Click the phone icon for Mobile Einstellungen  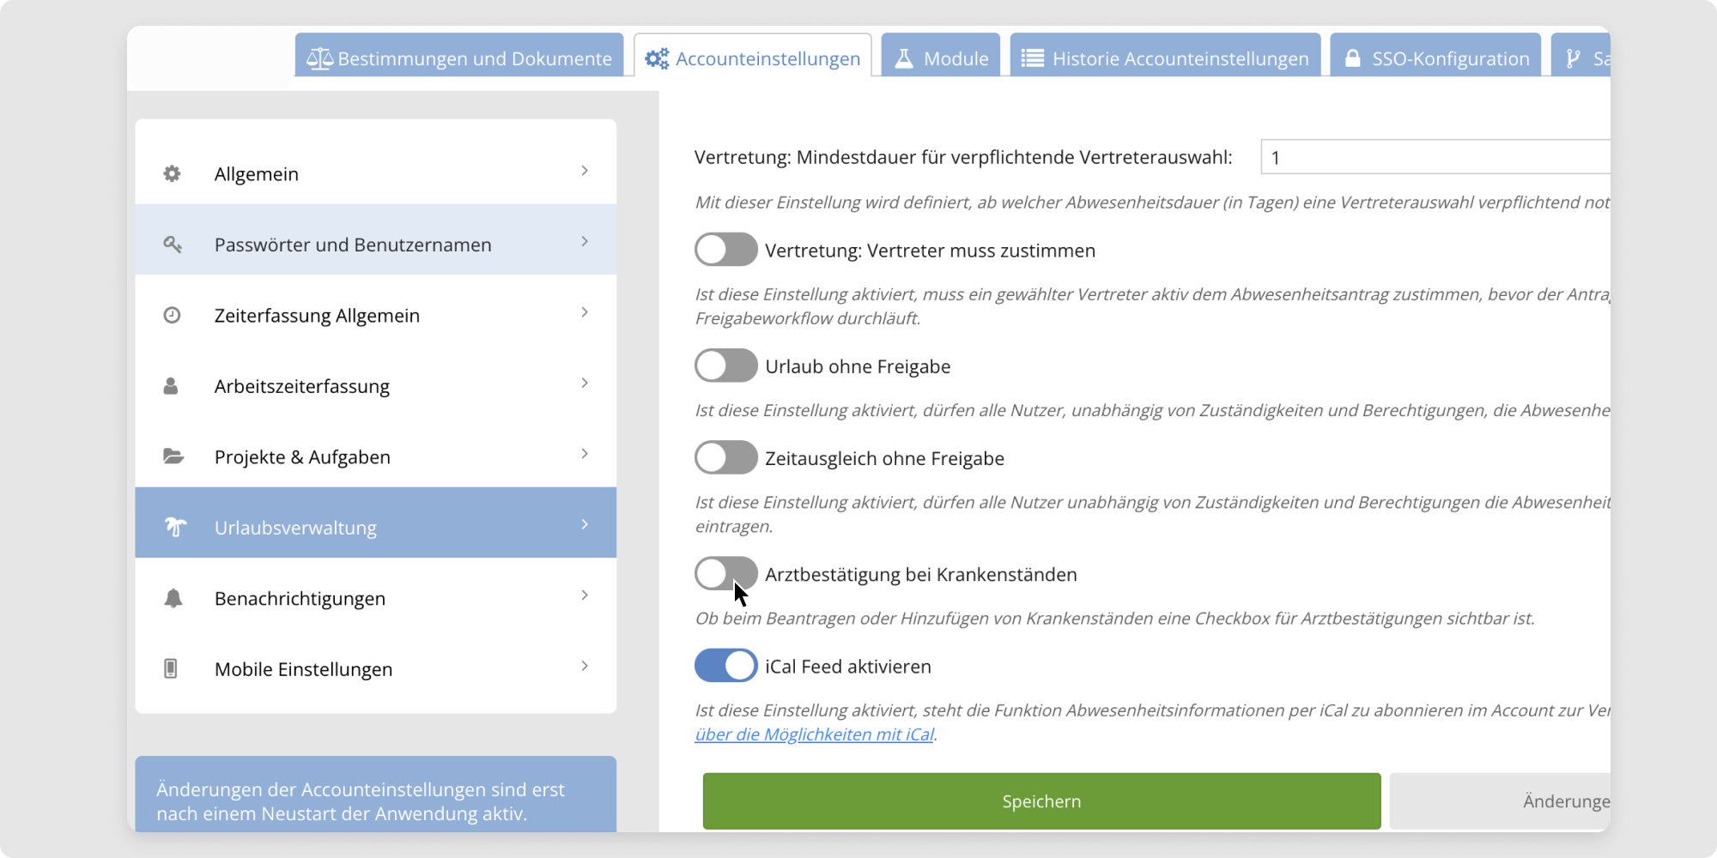click(171, 668)
